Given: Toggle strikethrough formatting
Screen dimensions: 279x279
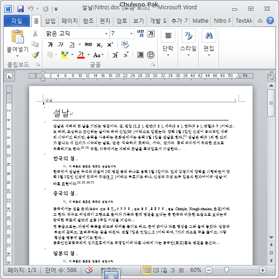Looking at the screenshot, I should pos(88,45).
